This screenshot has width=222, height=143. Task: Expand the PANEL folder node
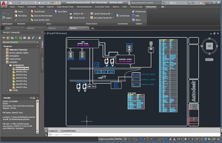(x=7, y=90)
